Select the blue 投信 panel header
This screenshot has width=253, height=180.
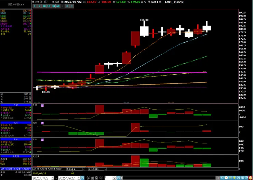point(16,123)
